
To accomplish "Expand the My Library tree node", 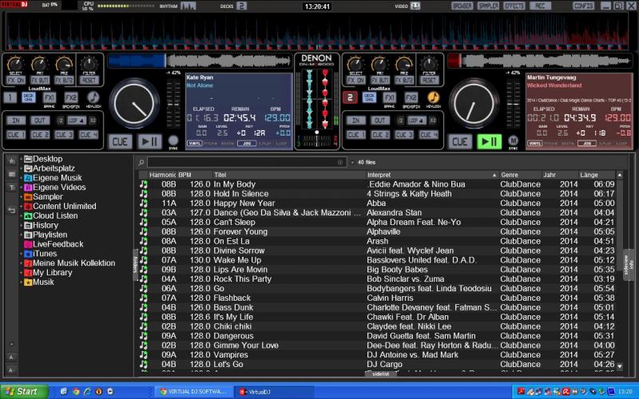I will (22, 272).
